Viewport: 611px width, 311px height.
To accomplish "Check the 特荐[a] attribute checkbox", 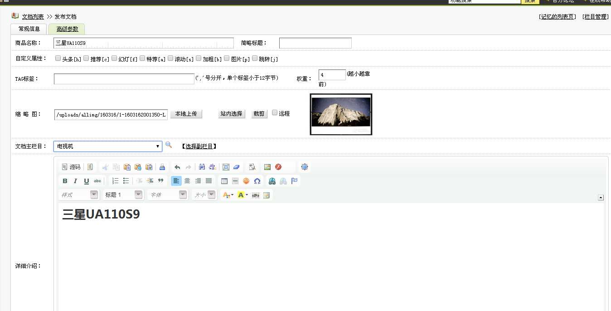I will (142, 58).
